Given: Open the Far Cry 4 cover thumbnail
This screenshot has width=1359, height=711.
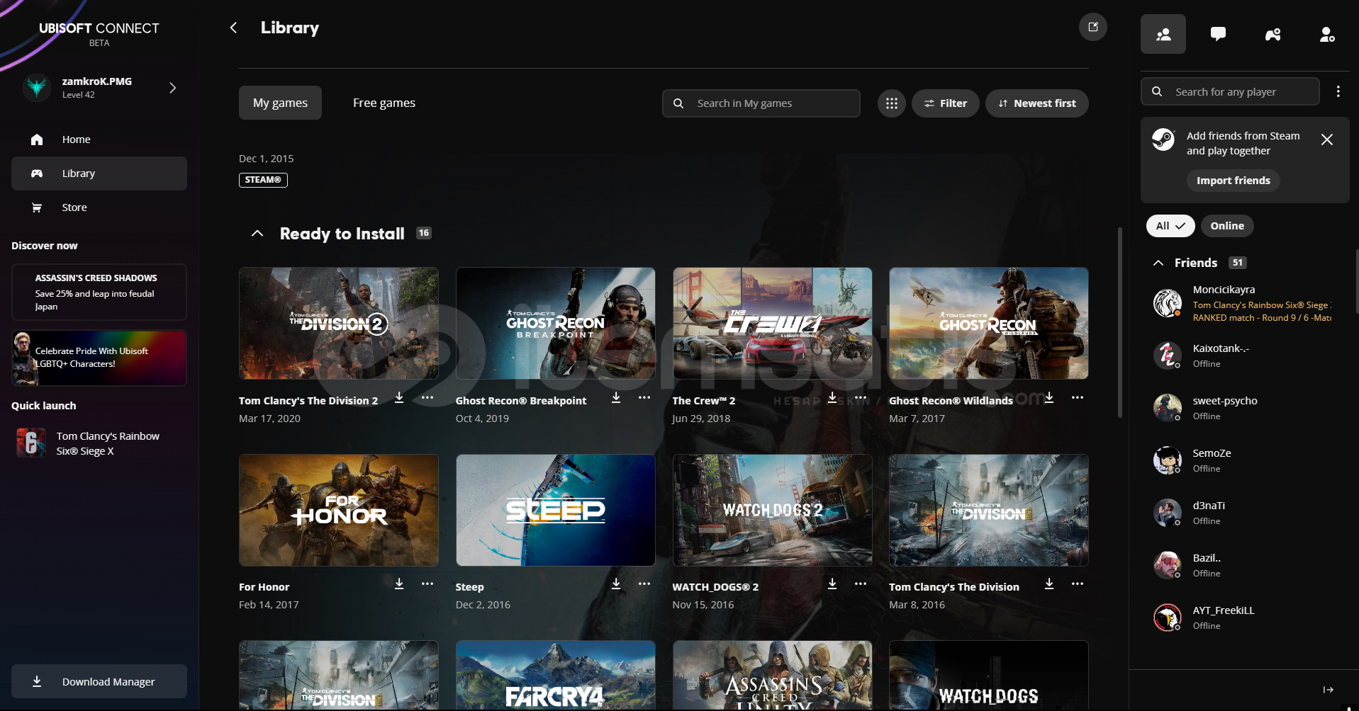Looking at the screenshot, I should (555, 676).
